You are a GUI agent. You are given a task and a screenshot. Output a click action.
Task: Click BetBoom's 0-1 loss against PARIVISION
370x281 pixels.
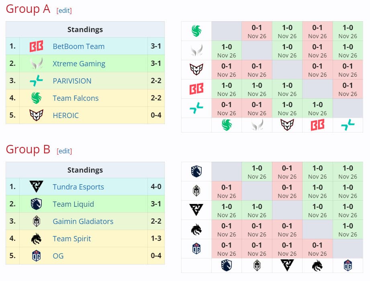(348, 89)
